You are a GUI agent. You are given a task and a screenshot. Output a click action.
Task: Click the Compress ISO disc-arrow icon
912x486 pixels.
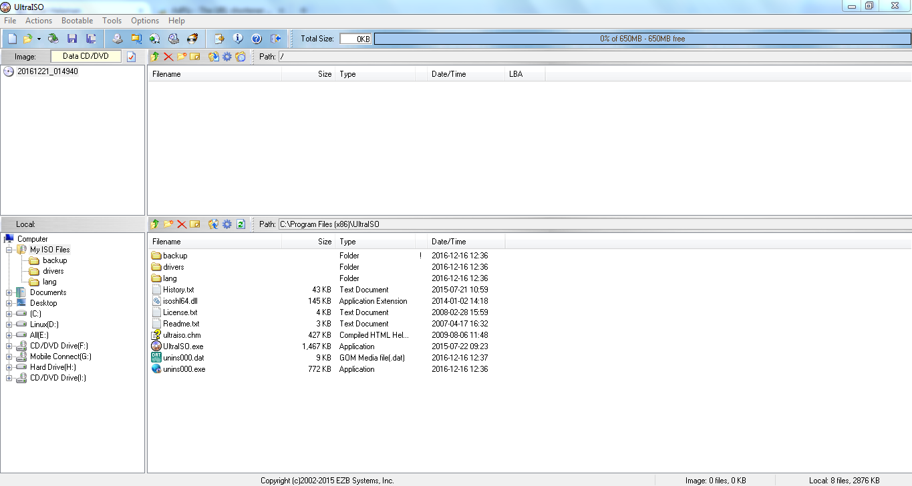pyautogui.click(x=155, y=39)
